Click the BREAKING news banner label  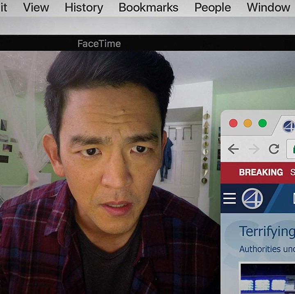coord(261,172)
